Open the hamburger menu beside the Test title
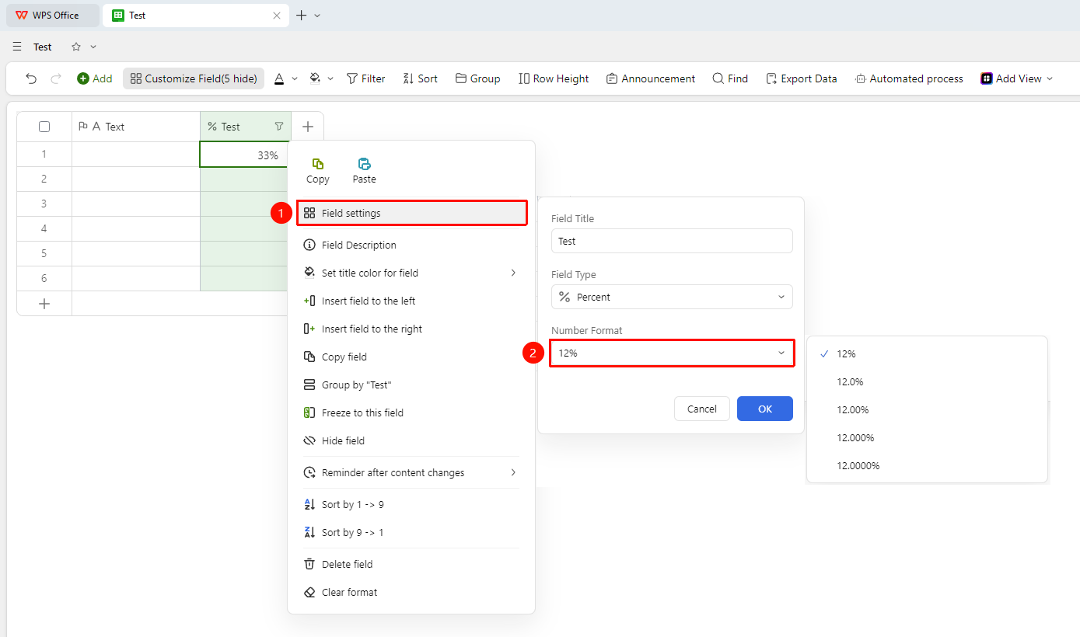 coord(17,47)
